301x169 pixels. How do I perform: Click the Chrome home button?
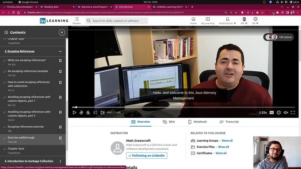coord(18,13)
